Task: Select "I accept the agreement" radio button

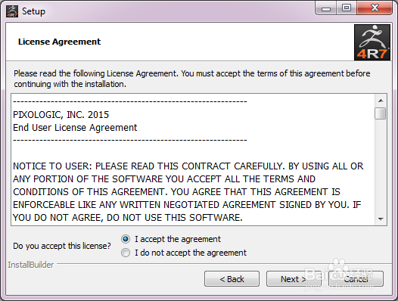Action: pos(126,239)
